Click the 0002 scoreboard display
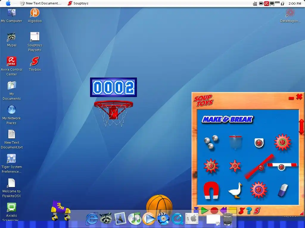 click(113, 87)
